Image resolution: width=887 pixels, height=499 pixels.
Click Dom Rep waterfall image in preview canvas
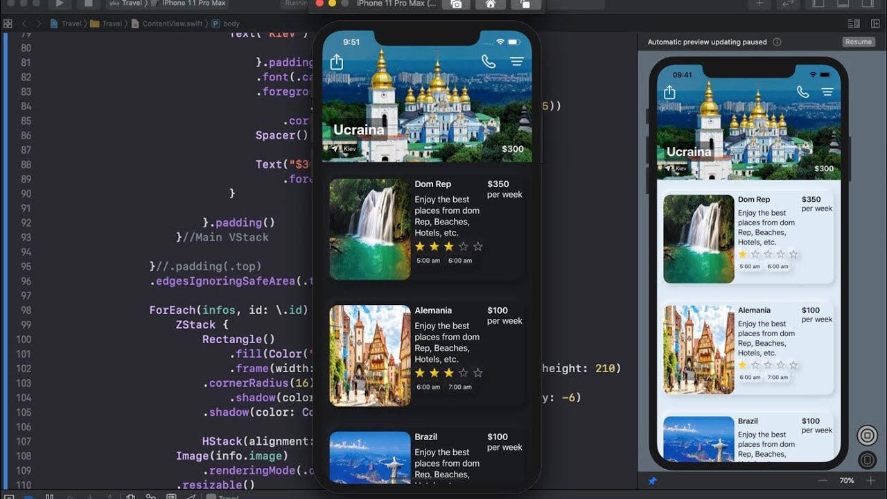click(x=699, y=239)
